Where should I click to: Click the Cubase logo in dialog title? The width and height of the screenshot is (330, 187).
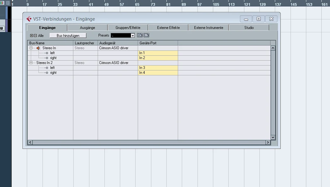tap(29, 19)
